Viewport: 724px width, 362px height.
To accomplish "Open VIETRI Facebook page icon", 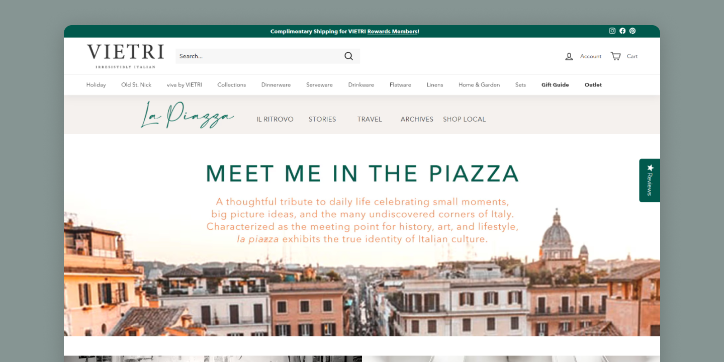I will (x=622, y=31).
